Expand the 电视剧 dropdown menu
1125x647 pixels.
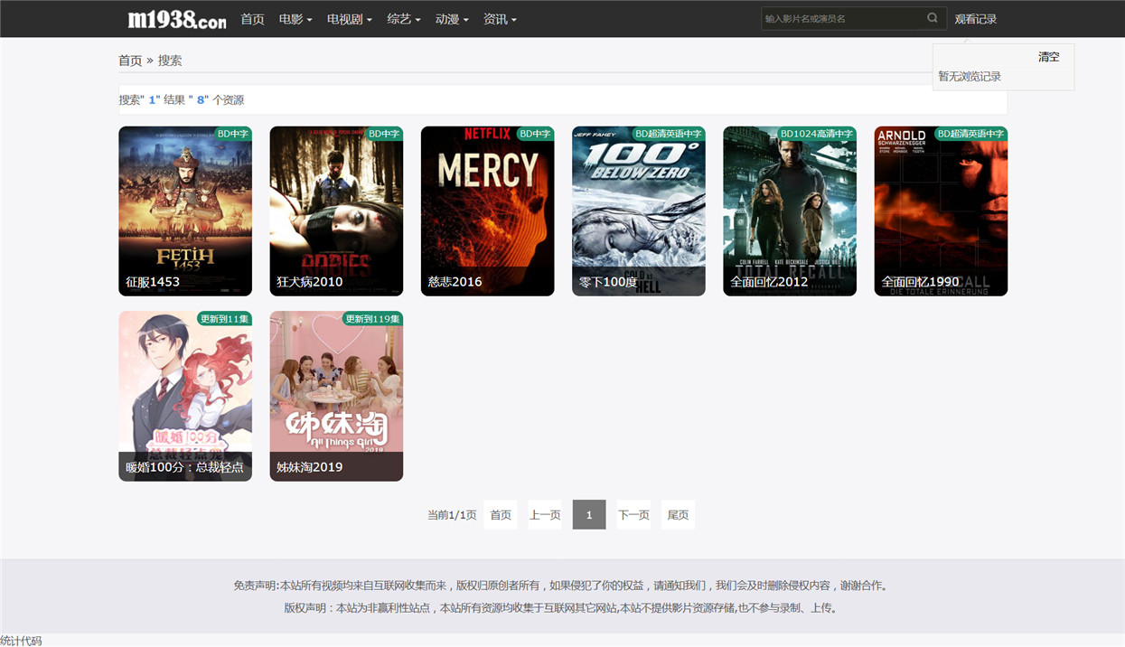pyautogui.click(x=350, y=19)
